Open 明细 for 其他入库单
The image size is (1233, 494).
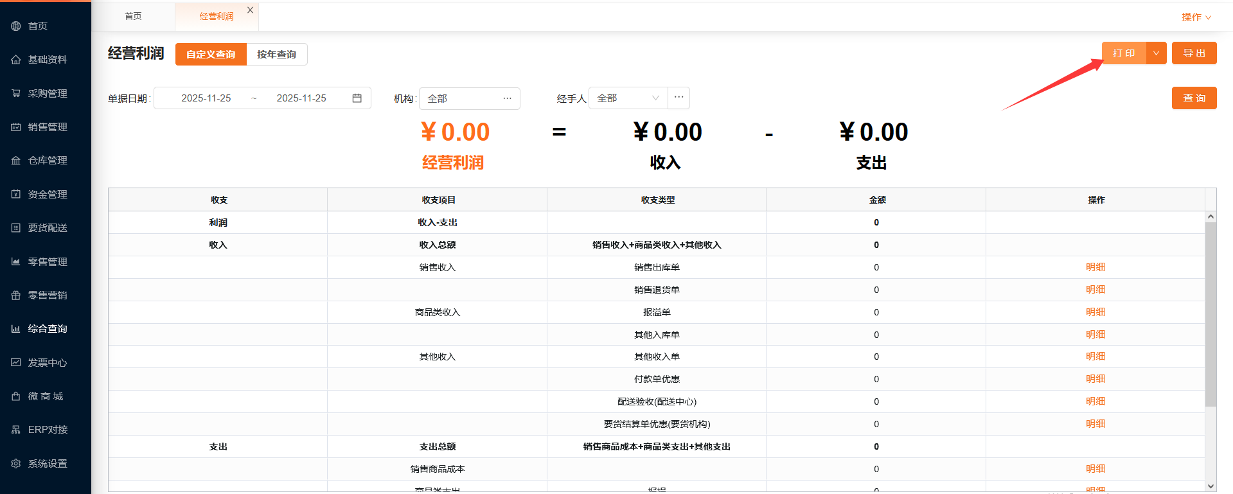1096,335
